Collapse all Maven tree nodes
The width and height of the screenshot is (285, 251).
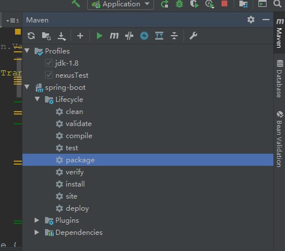pos(174,36)
